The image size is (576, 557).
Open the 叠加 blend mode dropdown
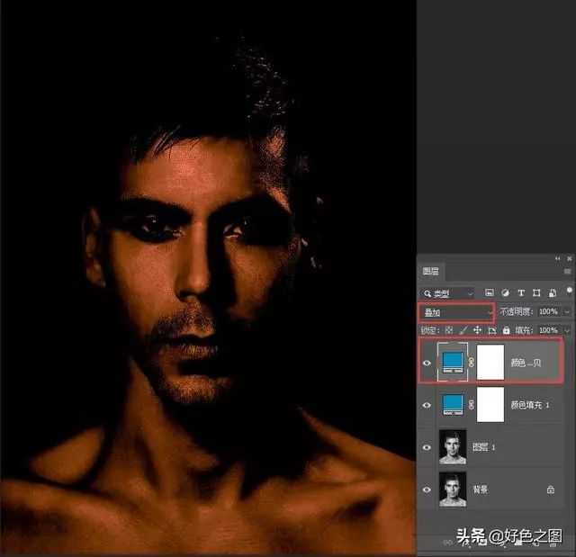click(x=457, y=311)
